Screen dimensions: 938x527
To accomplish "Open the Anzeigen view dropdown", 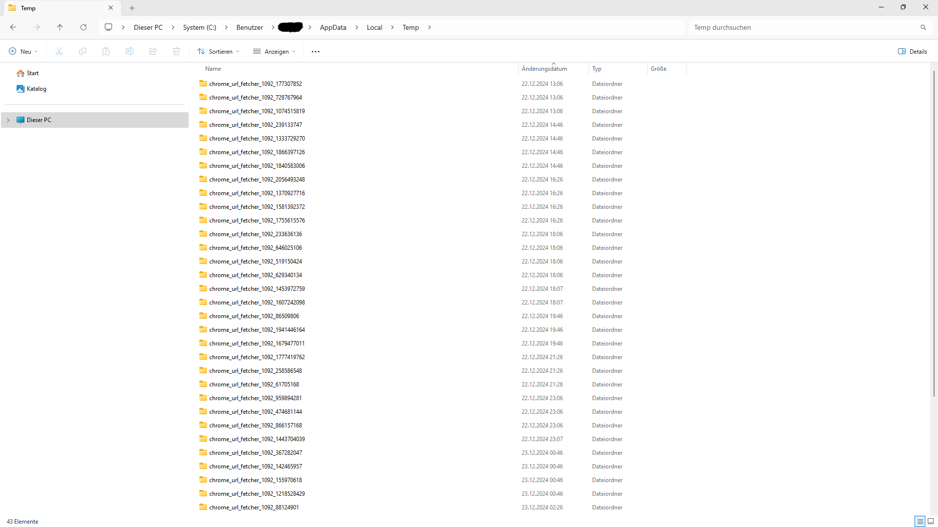I will (x=274, y=51).
